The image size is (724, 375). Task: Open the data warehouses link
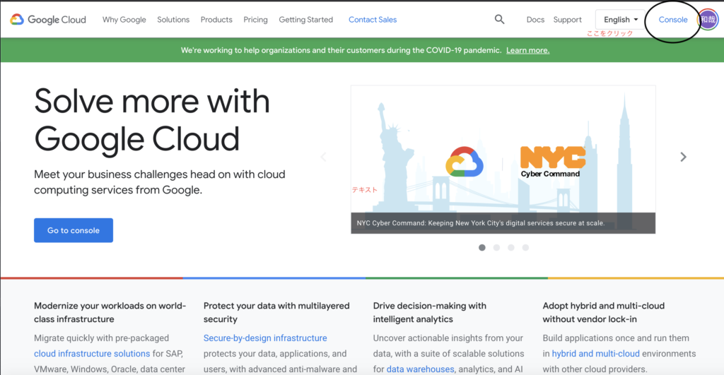[x=420, y=369]
